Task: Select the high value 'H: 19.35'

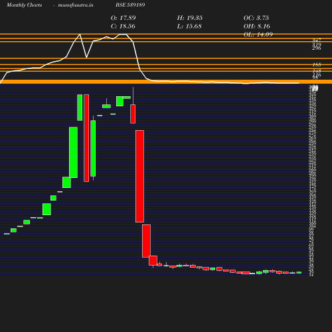Action: tap(190, 18)
